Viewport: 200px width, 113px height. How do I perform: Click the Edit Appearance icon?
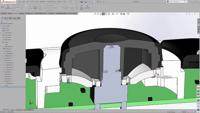(x=121, y=14)
